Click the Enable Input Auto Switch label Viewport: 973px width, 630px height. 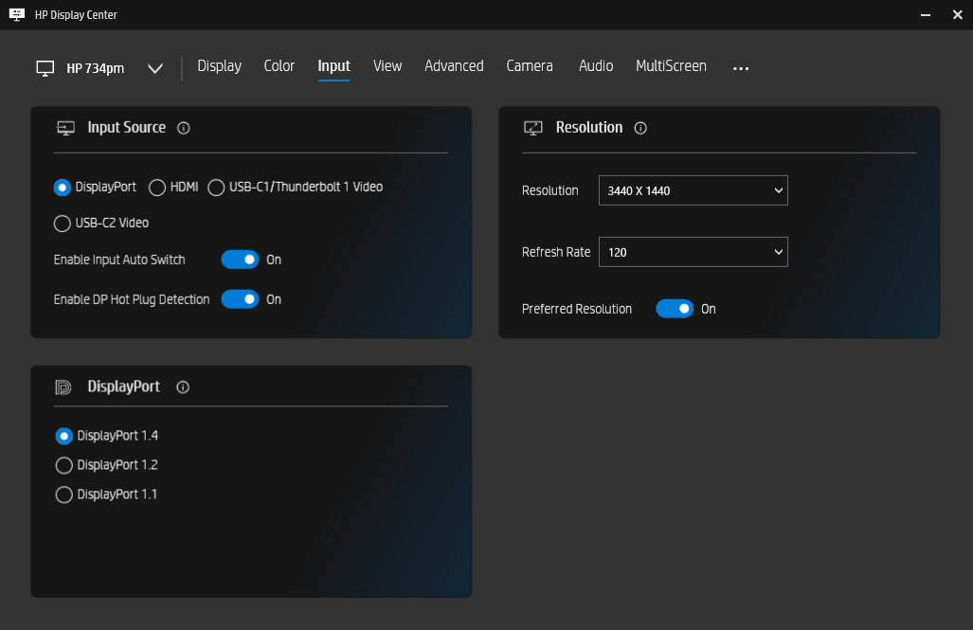pyautogui.click(x=119, y=261)
